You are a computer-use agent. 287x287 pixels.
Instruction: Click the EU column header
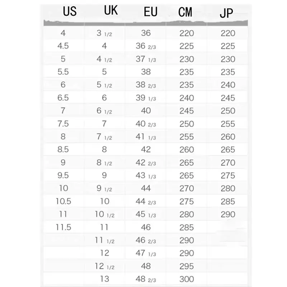(150, 12)
